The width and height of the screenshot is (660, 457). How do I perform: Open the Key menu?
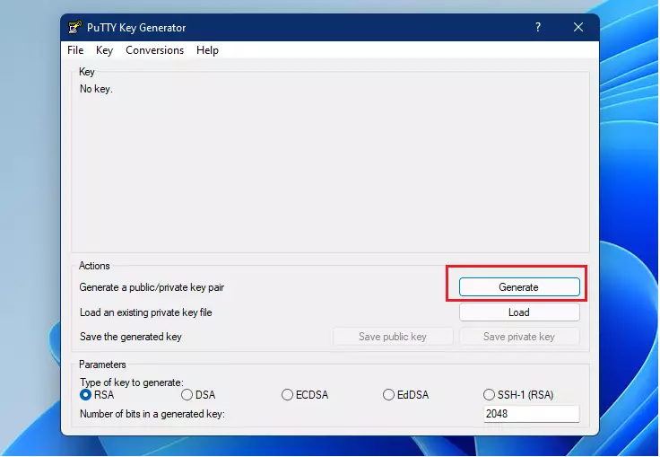pyautogui.click(x=104, y=50)
